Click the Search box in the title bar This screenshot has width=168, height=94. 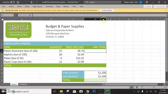click(x=102, y=2)
